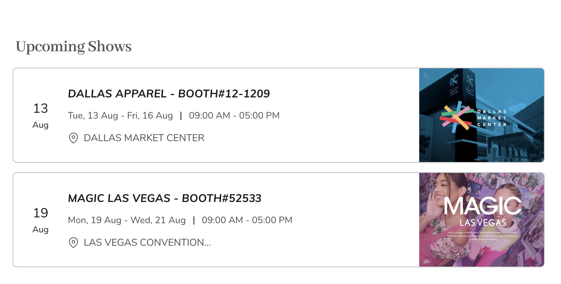Click the 19 Aug date badge

click(x=41, y=220)
